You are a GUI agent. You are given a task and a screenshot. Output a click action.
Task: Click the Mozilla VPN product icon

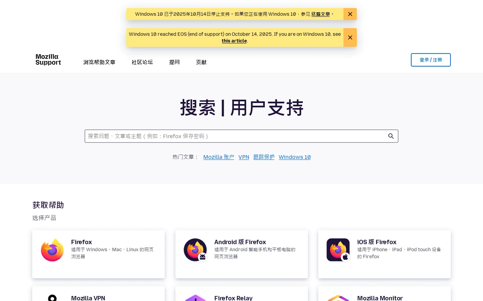[x=52, y=298]
